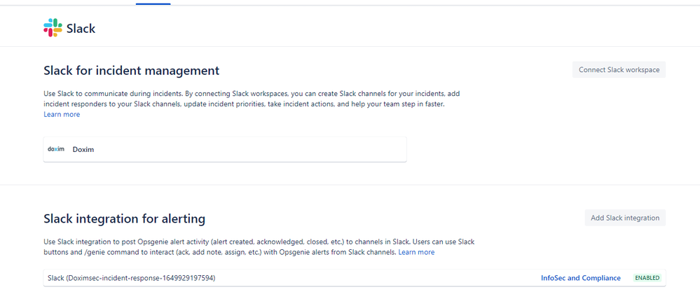
Task: Click Add Slack integration button
Action: 625,218
